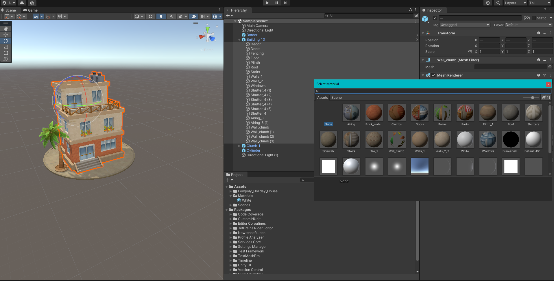This screenshot has width=554, height=281.
Task: Enable the Static checkbox
Action: click(x=534, y=18)
